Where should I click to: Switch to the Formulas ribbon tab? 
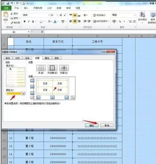49,8
